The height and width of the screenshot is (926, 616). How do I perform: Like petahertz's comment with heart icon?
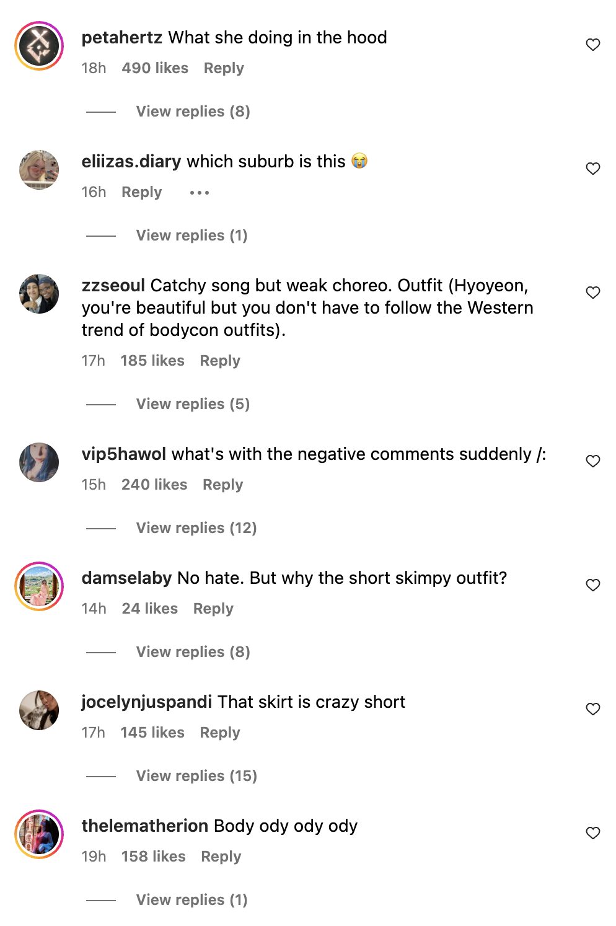592,45
